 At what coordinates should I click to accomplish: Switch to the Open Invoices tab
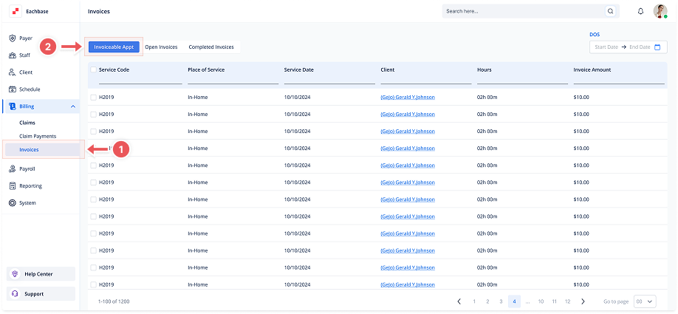[161, 47]
